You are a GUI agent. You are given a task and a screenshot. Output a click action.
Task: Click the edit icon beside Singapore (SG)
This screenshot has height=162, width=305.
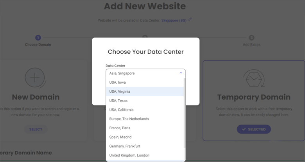(x=190, y=20)
